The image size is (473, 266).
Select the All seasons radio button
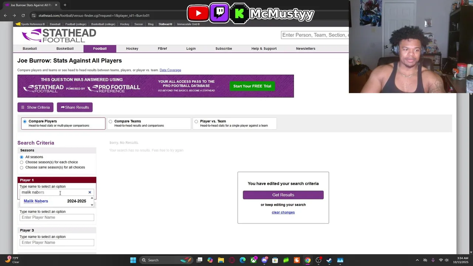[x=21, y=157]
